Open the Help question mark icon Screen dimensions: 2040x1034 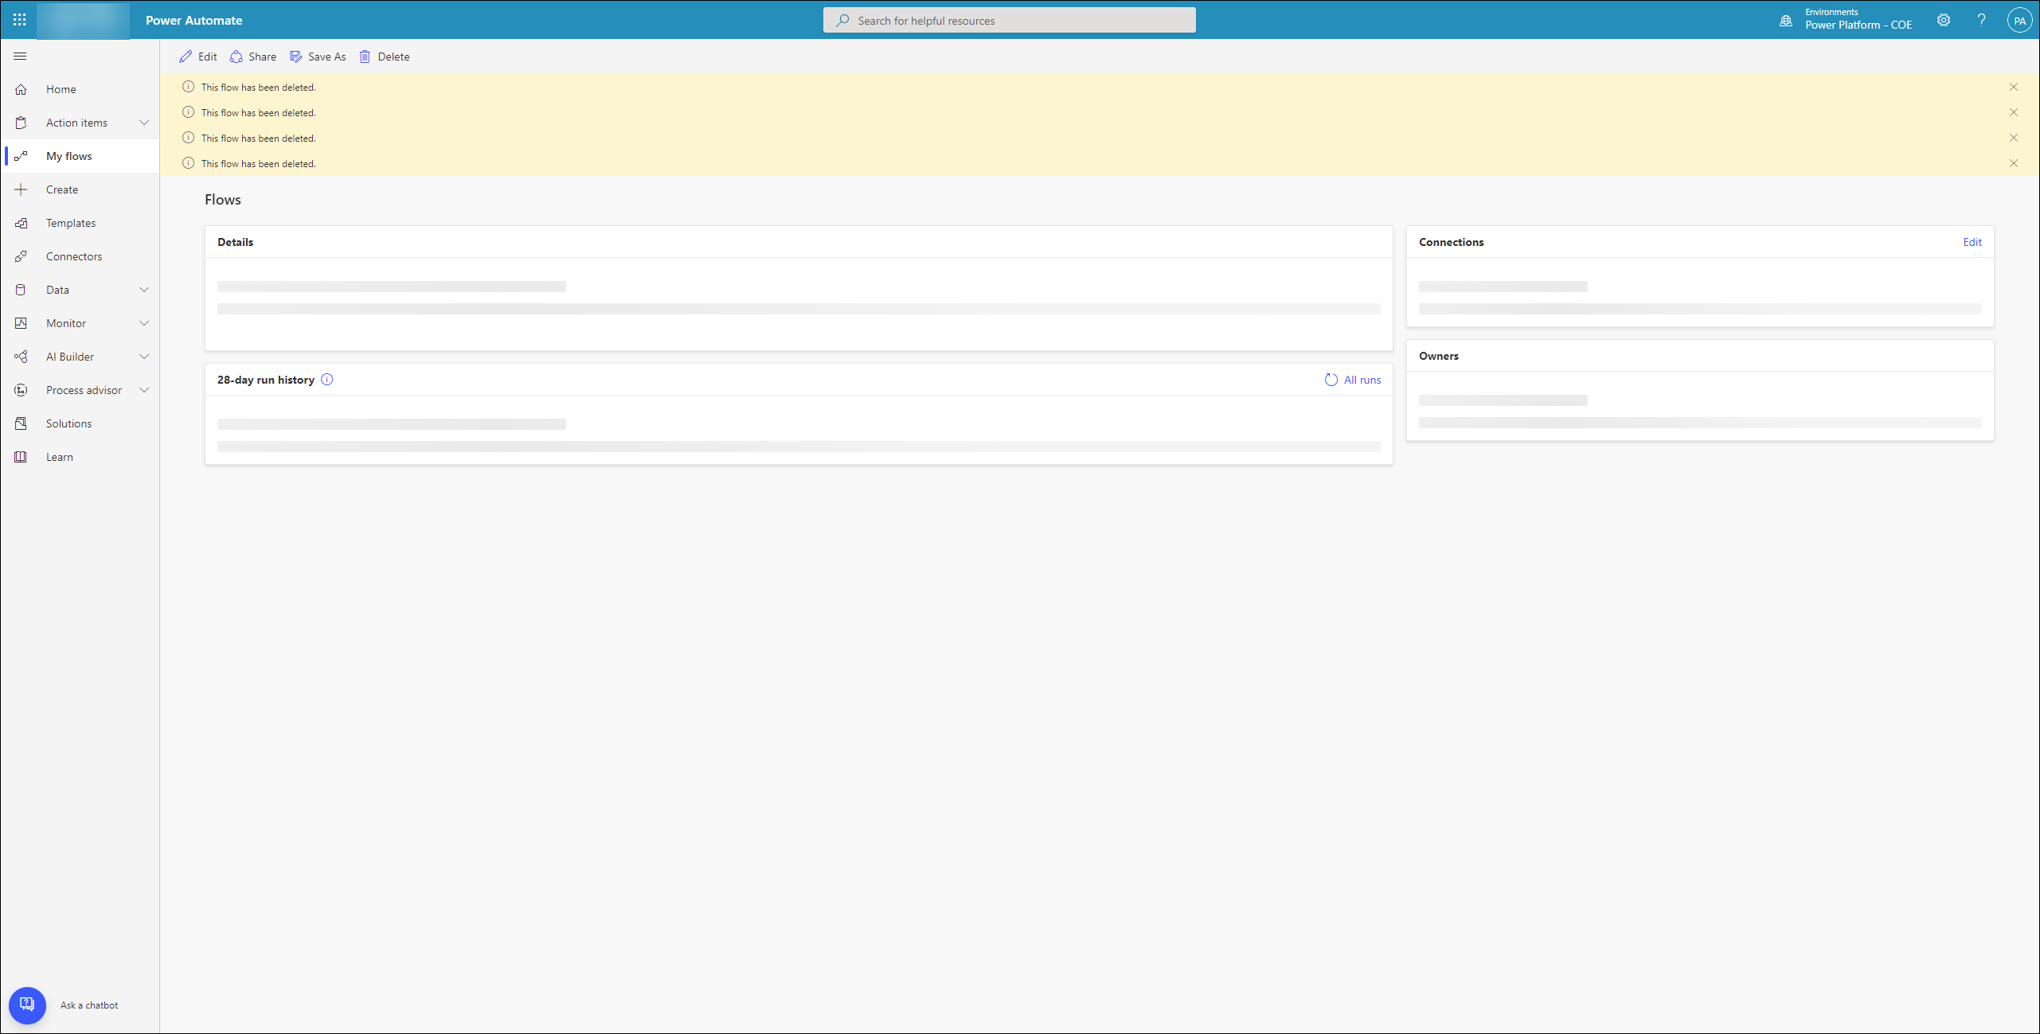tap(1981, 21)
